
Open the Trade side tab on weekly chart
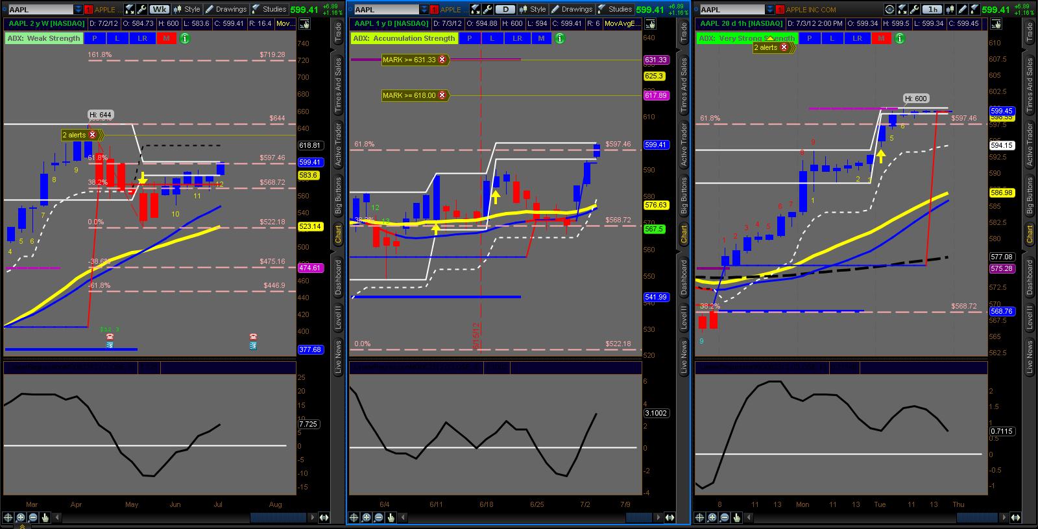pyautogui.click(x=338, y=33)
